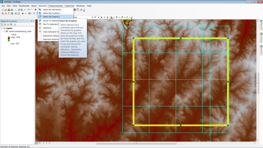
Task: Save the map document
Action: point(9,10)
